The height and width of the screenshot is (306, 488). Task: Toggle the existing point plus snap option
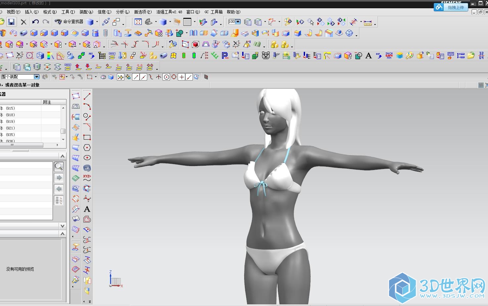pos(182,77)
